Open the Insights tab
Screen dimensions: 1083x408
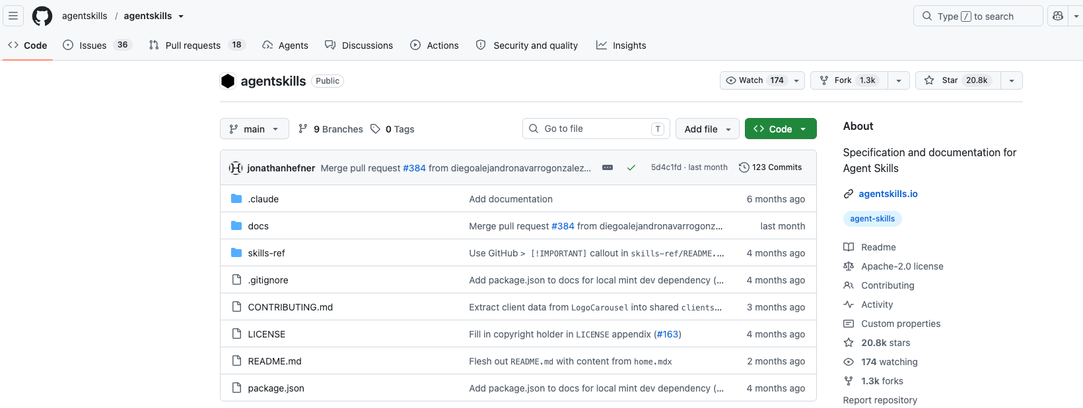point(621,45)
